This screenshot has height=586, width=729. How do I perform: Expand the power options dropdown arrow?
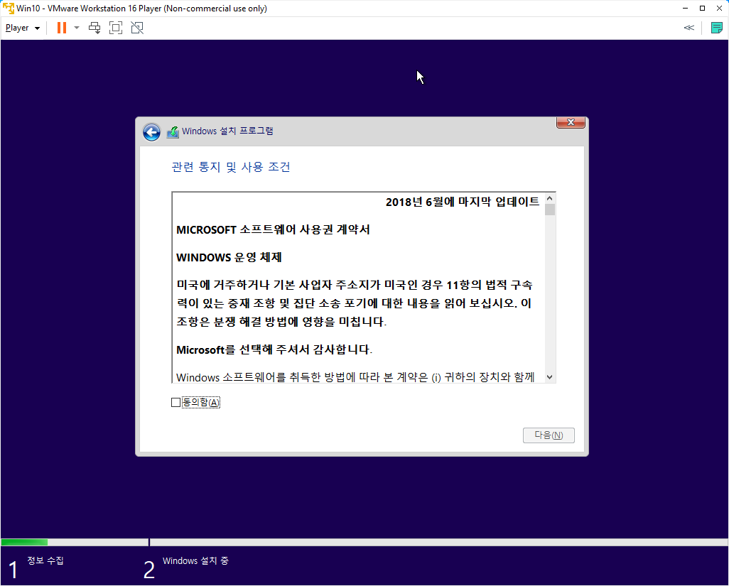pos(77,28)
